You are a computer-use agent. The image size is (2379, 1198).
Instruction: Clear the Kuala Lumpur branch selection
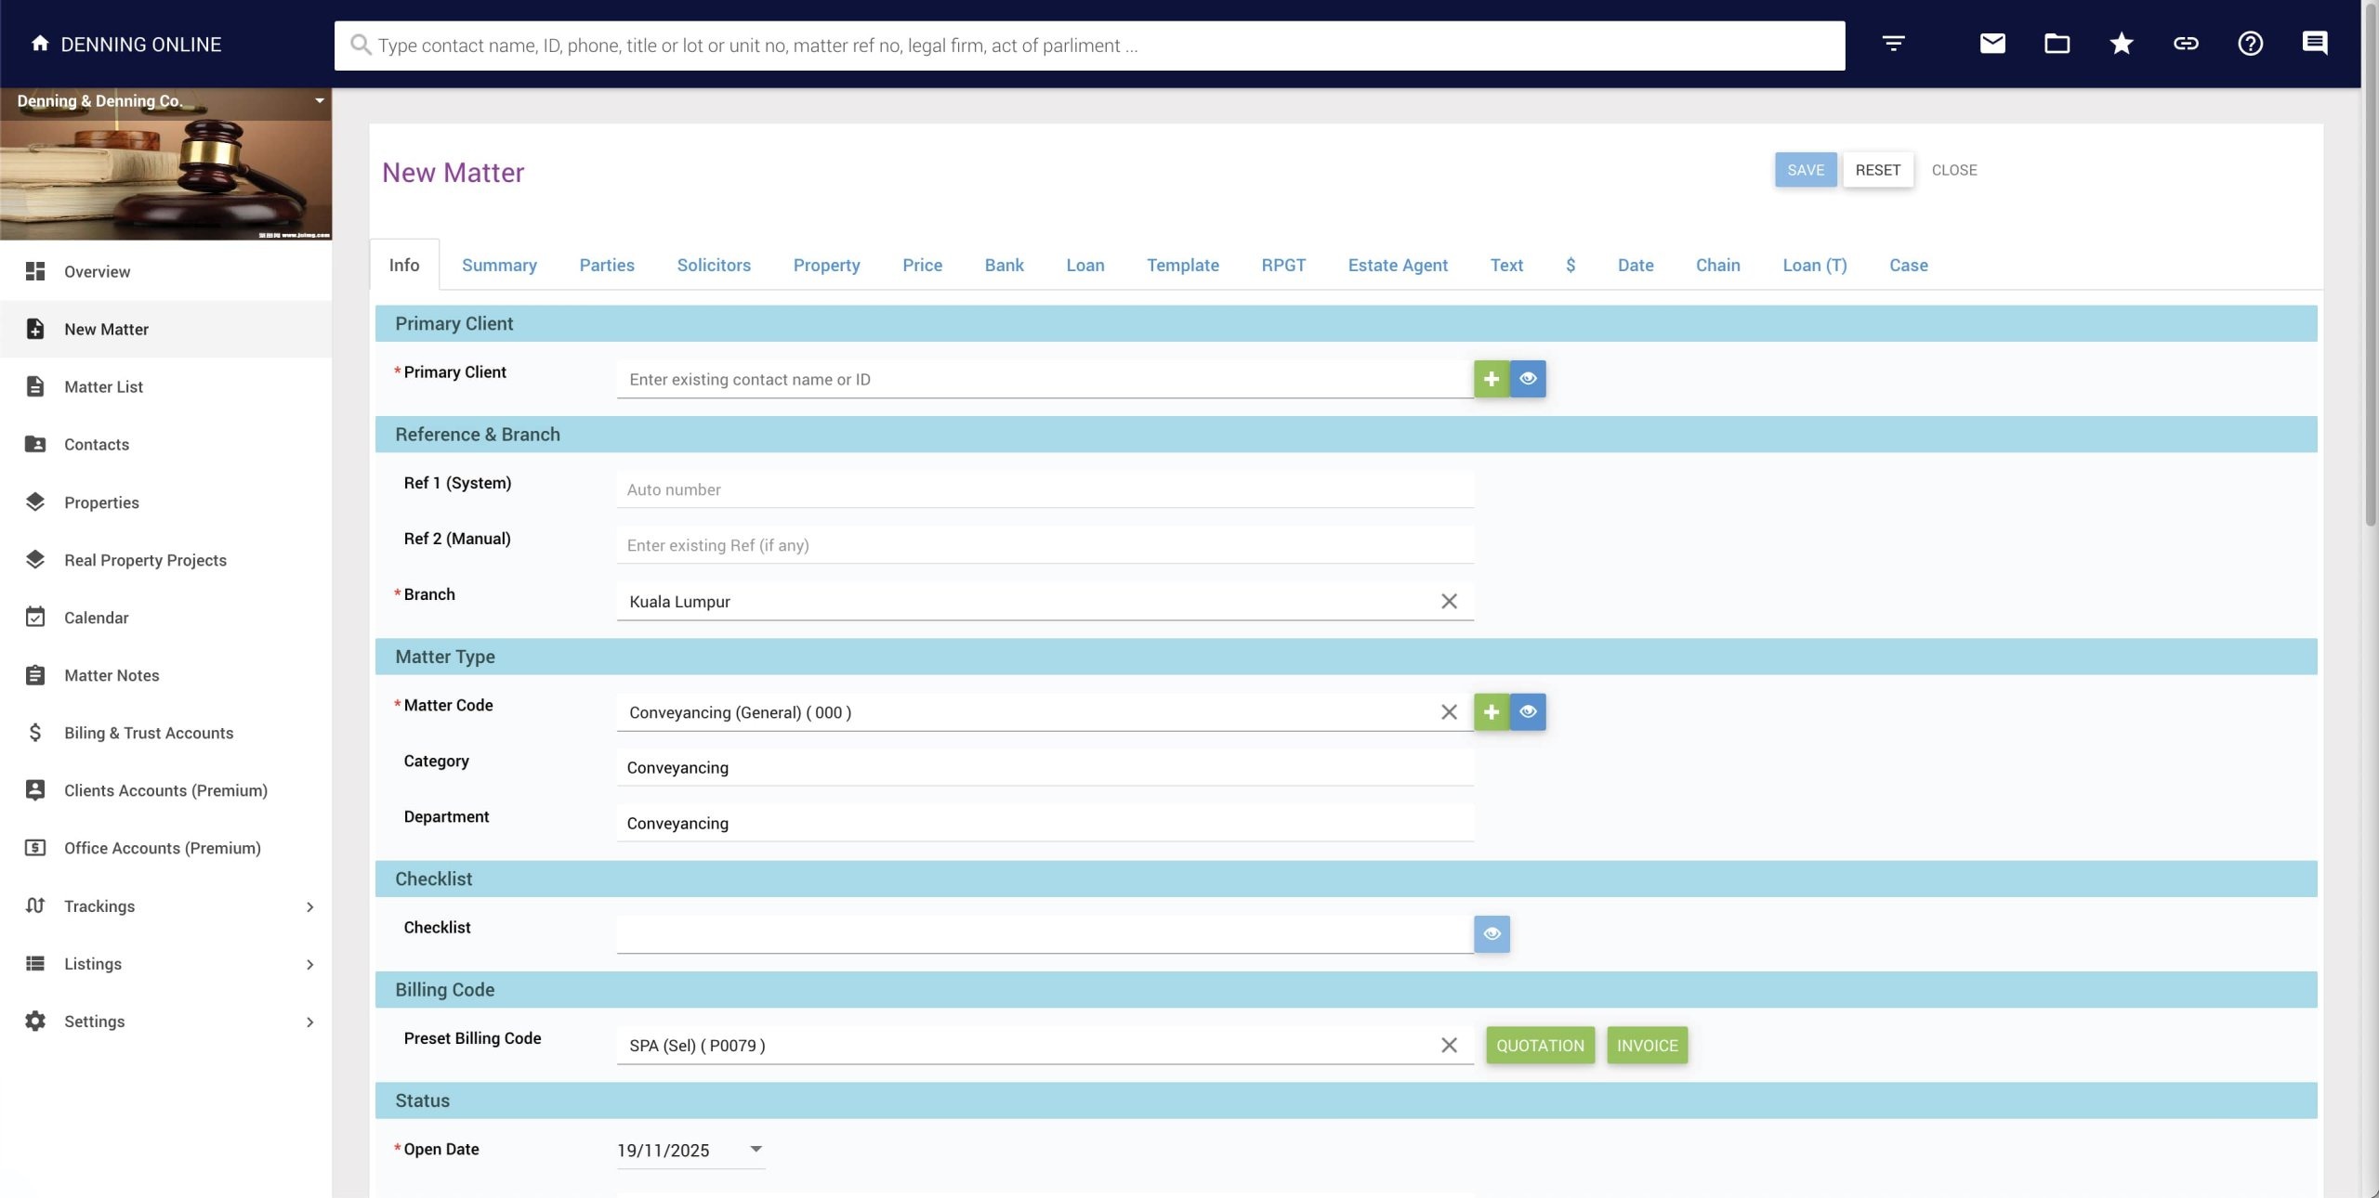pyautogui.click(x=1448, y=602)
